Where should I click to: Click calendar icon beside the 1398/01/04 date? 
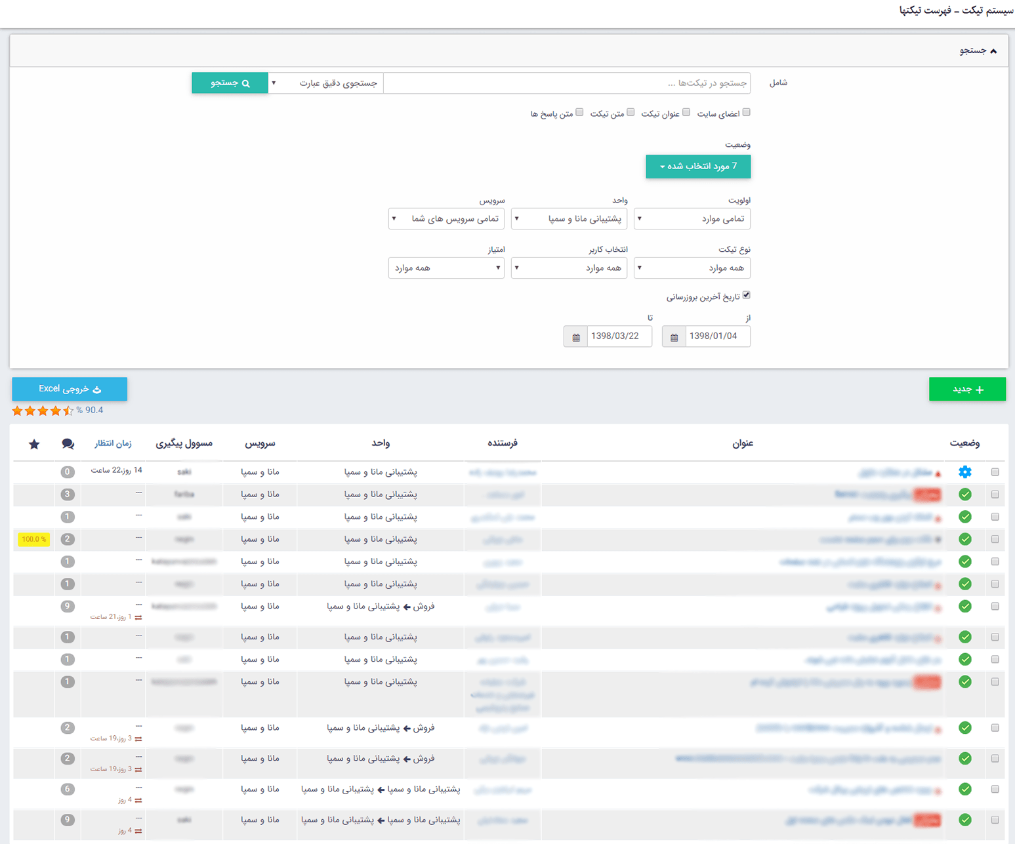pos(674,337)
